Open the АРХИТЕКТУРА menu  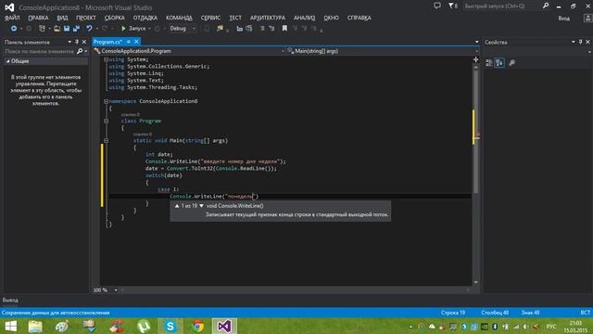[268, 18]
